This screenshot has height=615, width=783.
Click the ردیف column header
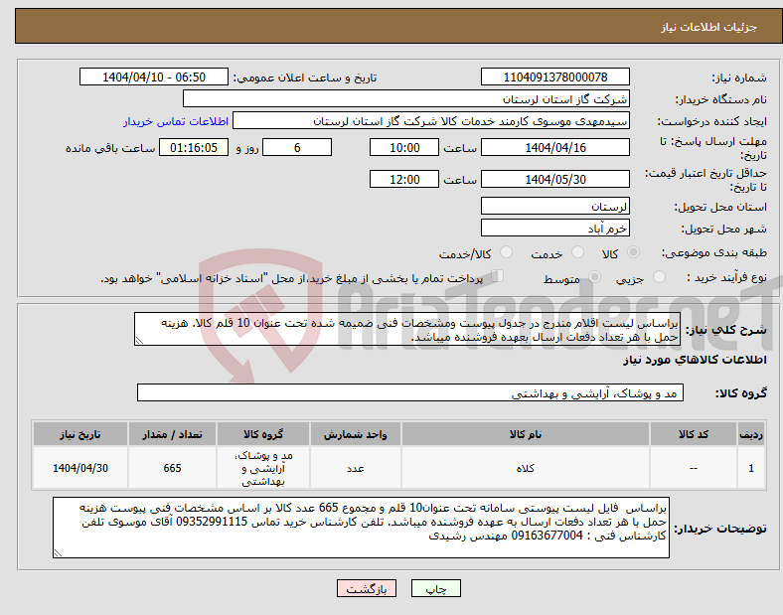pyautogui.click(x=751, y=434)
